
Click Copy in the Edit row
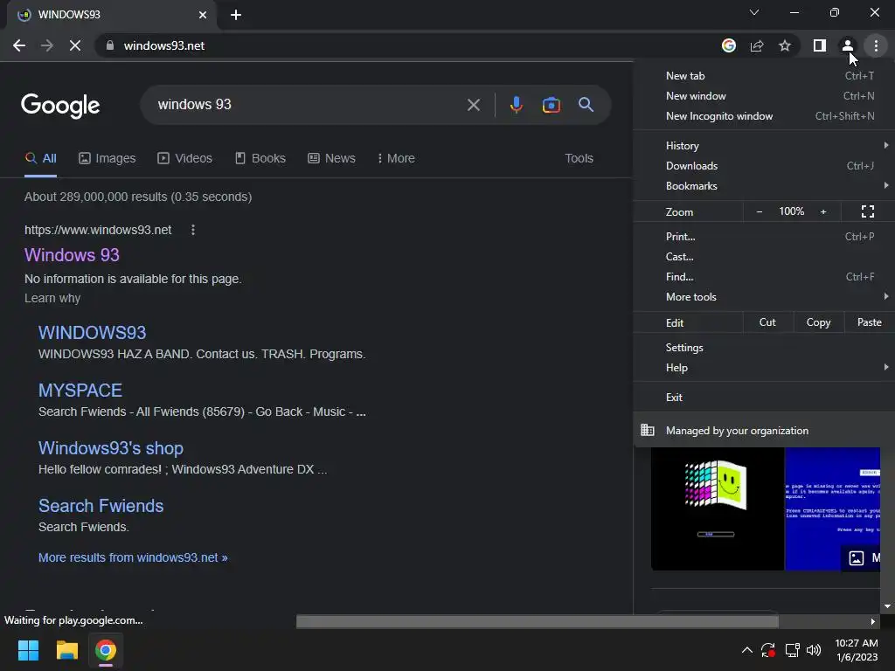[818, 322]
